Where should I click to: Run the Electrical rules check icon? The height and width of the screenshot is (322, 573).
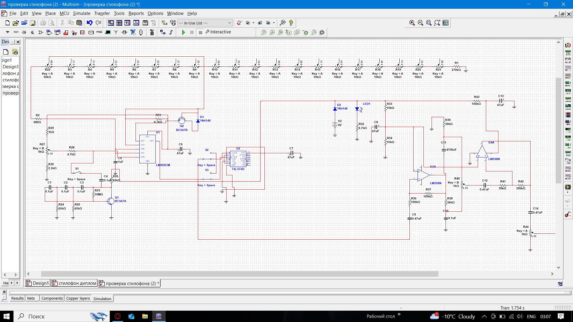click(x=239, y=23)
